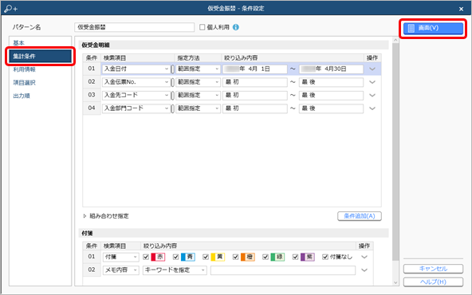Switch to the 出力順 tab
The image size is (472, 295).
22,96
